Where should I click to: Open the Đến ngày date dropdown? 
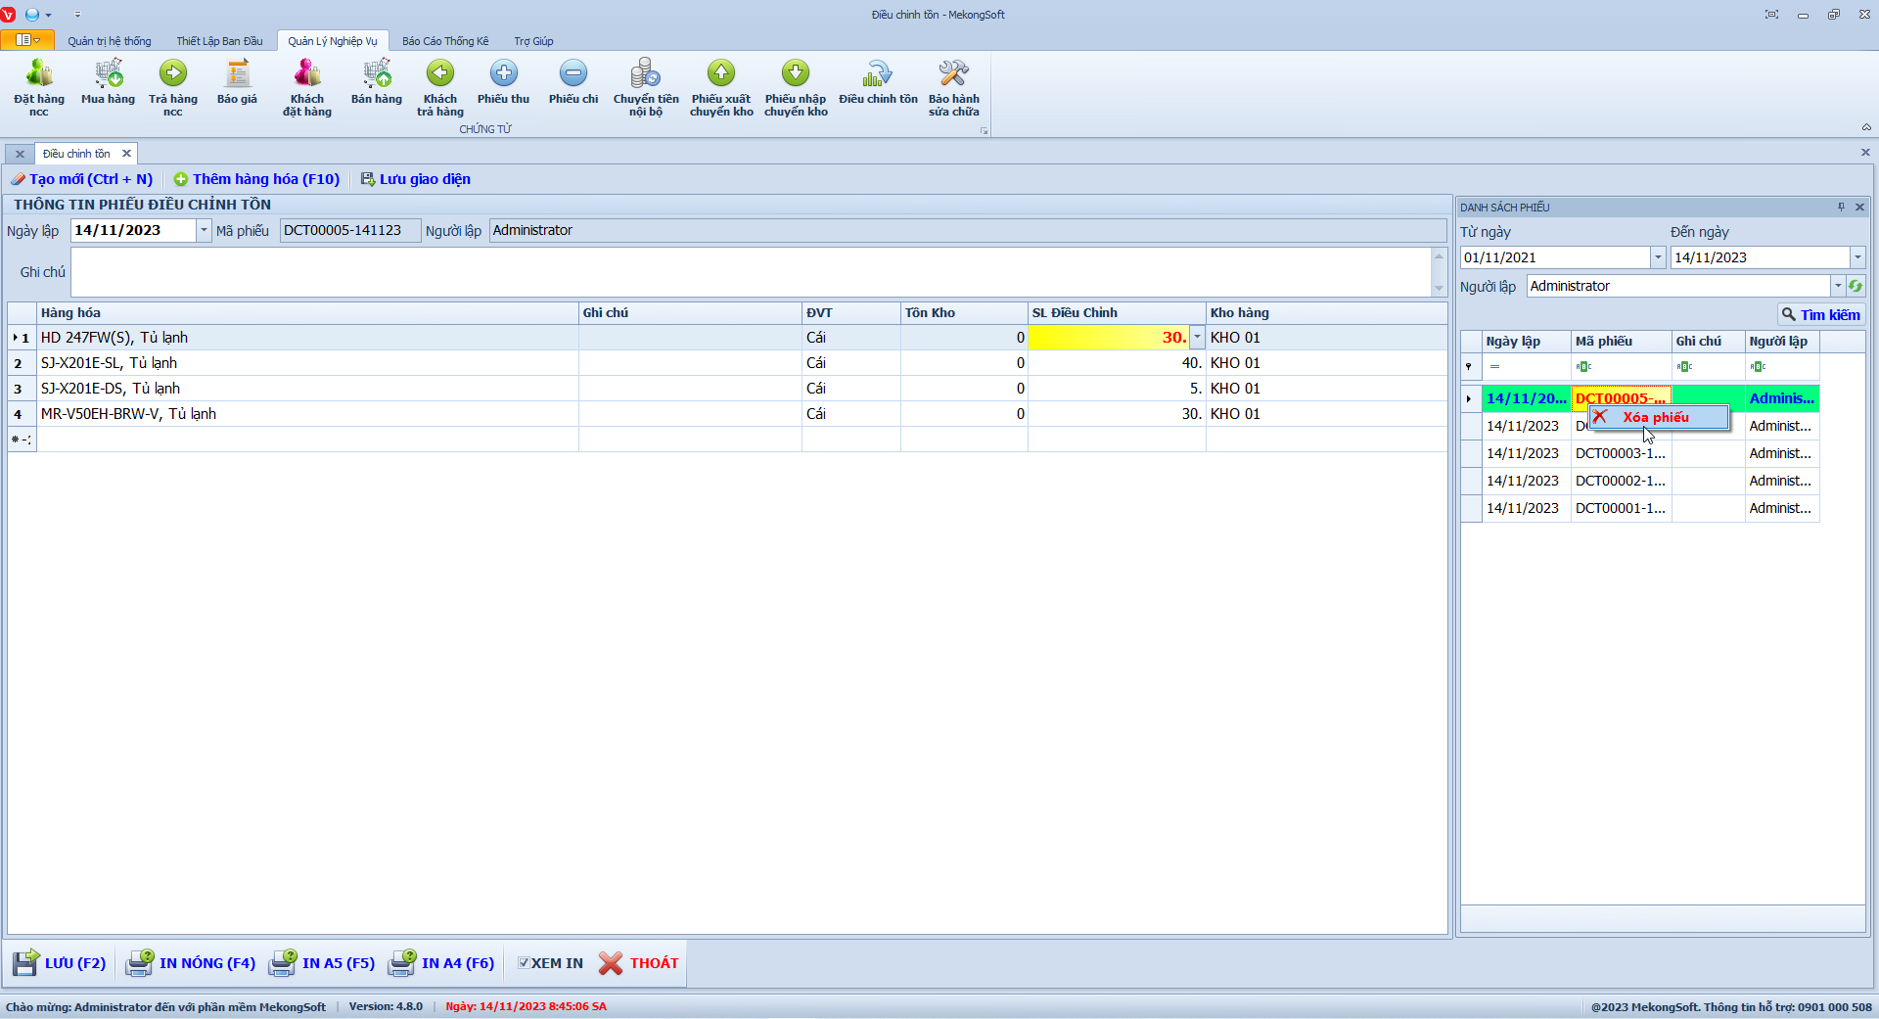coord(1856,257)
